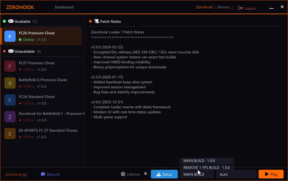Click the purple Z avatar for Battlefield 1
The height and width of the screenshot is (181, 288).
(10, 117)
